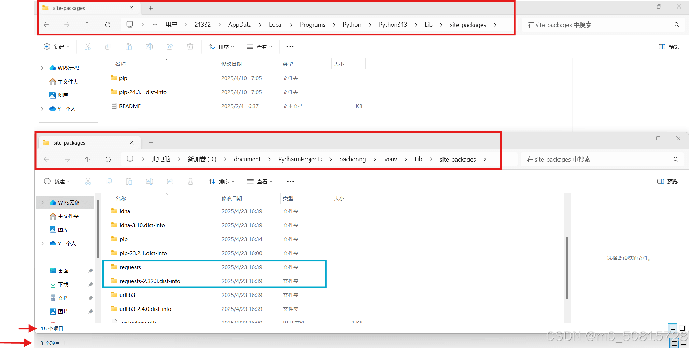
Task: Refresh the top site-packages window
Action: [x=108, y=25]
